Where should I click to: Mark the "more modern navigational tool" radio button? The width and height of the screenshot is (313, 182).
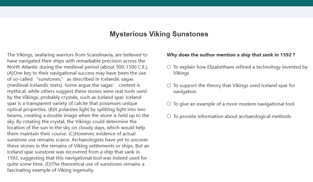pyautogui.click(x=169, y=104)
